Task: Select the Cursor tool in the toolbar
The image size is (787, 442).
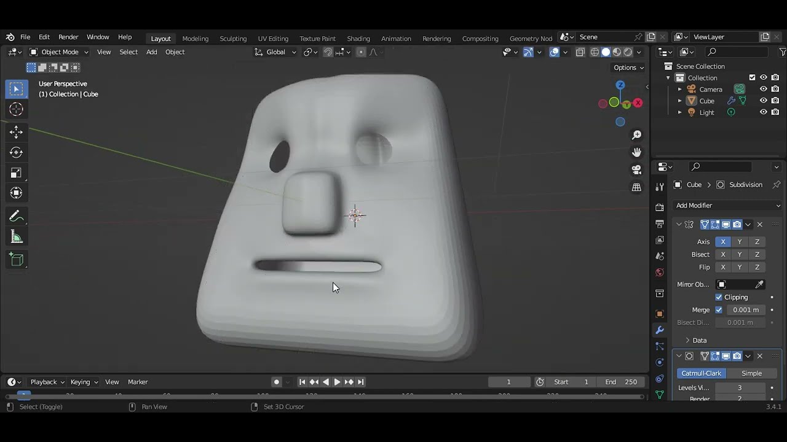Action: (16, 109)
